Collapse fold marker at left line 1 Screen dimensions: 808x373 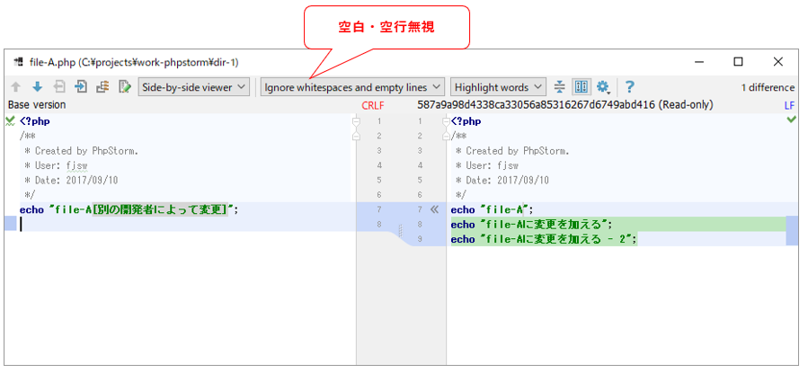pyautogui.click(x=356, y=121)
